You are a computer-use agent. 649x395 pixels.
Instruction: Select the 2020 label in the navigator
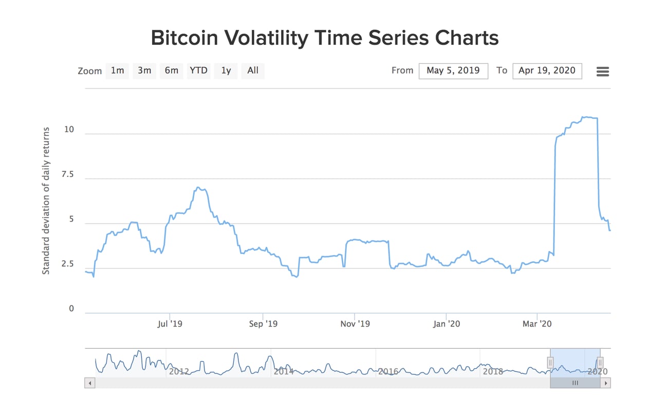coord(597,371)
